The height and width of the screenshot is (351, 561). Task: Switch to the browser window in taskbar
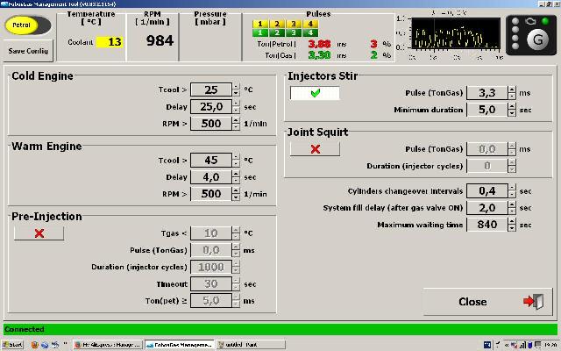105,345
